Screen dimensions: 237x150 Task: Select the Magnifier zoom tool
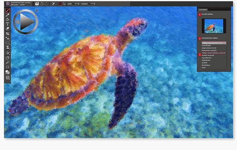coord(8,62)
